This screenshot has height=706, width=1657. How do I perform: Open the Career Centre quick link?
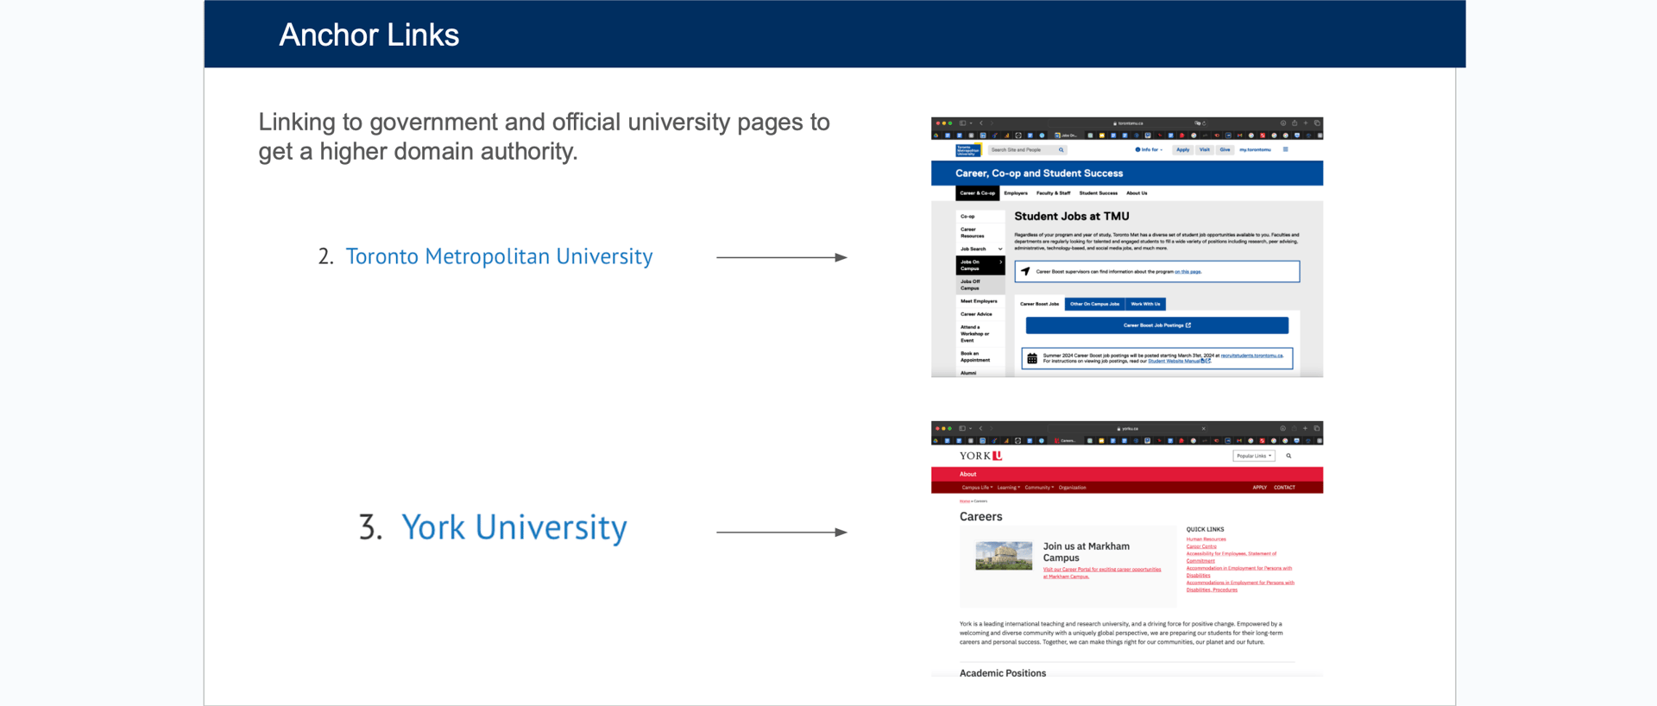coord(1201,546)
